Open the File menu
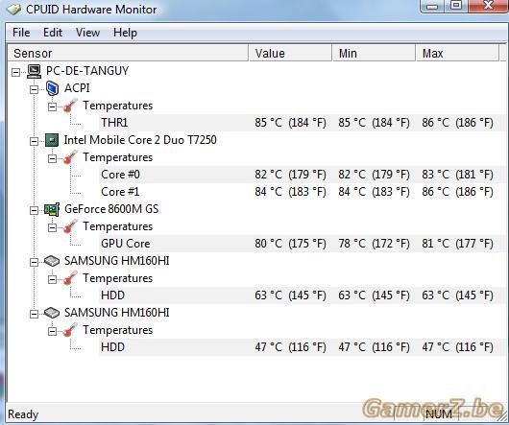This screenshot has width=509, height=425. [21, 33]
